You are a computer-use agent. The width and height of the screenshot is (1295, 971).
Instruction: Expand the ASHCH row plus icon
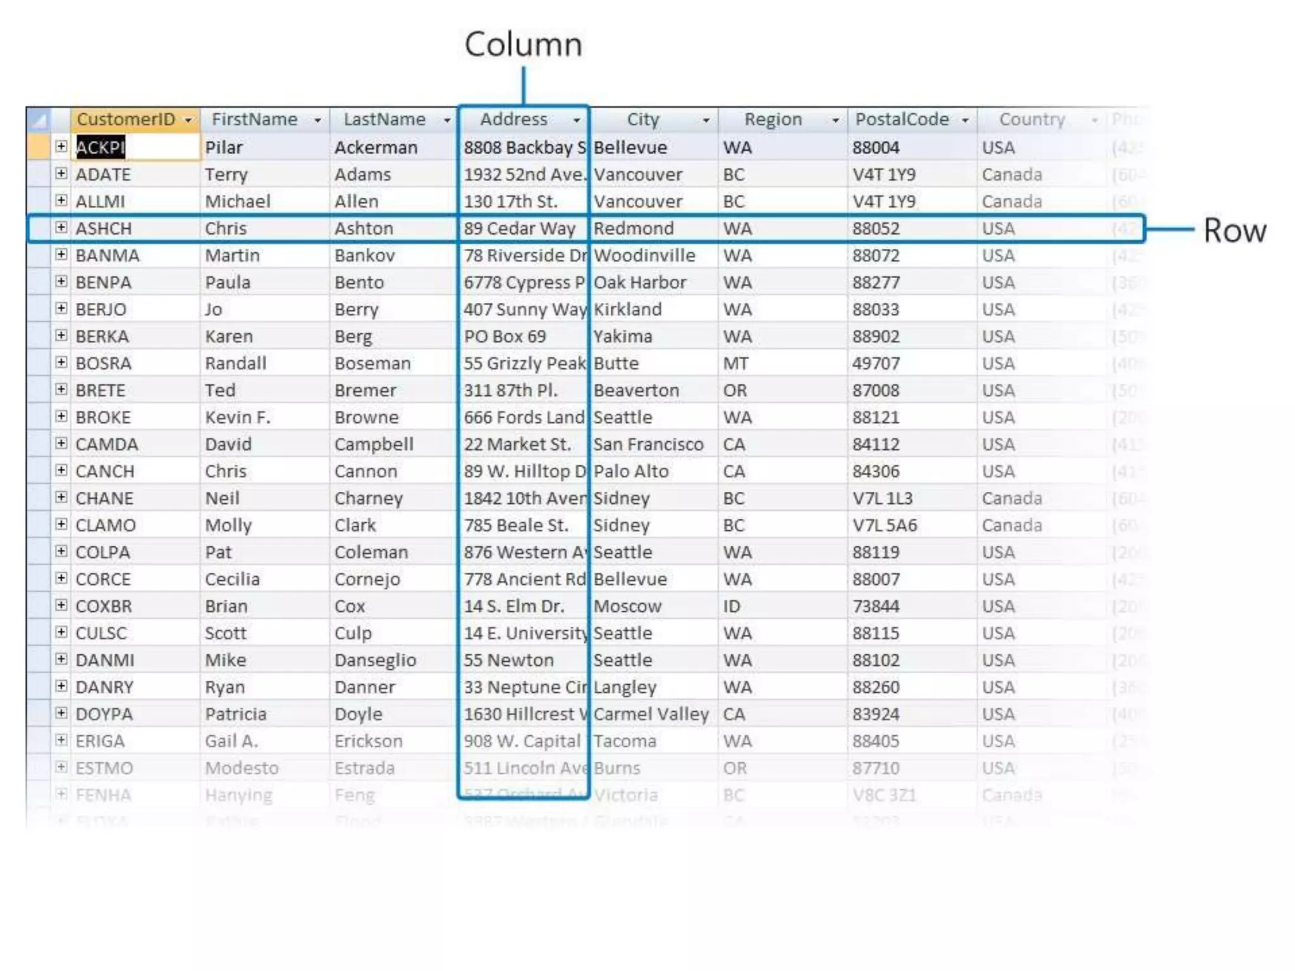coord(61,228)
